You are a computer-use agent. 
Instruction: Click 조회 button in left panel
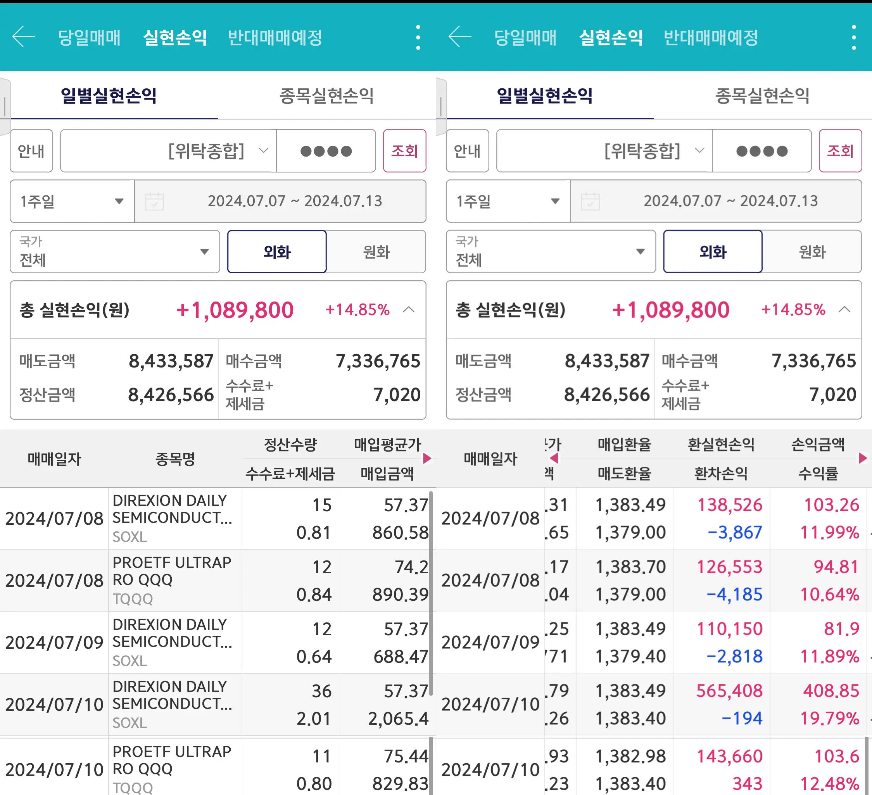click(x=404, y=151)
